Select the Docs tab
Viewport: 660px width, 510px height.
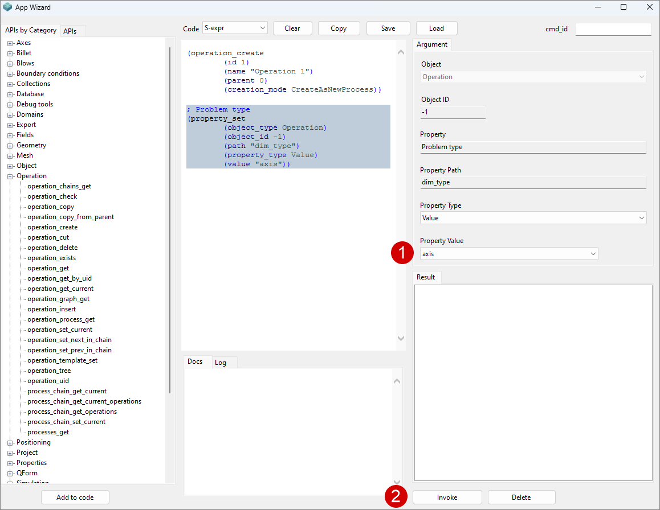coord(195,362)
